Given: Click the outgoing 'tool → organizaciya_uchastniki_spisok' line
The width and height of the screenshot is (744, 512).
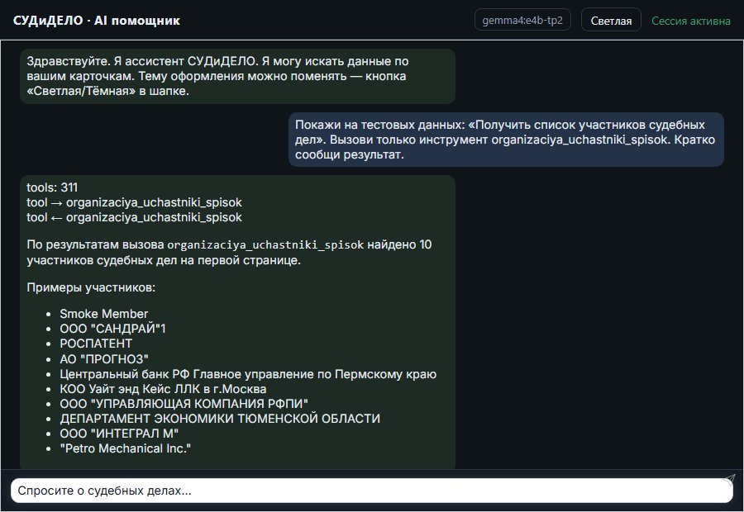Looking at the screenshot, I should [x=134, y=202].
